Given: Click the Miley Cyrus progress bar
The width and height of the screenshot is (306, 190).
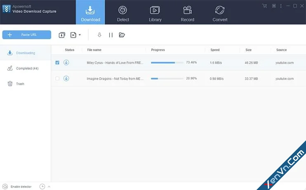Looking at the screenshot, I should pyautogui.click(x=167, y=63).
